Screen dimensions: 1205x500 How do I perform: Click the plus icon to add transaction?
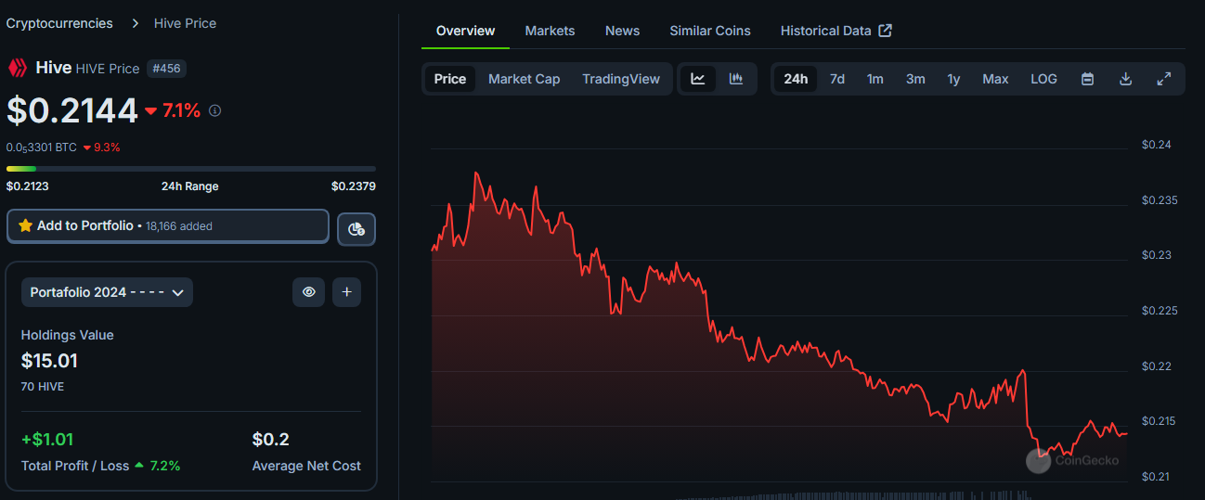tap(346, 292)
